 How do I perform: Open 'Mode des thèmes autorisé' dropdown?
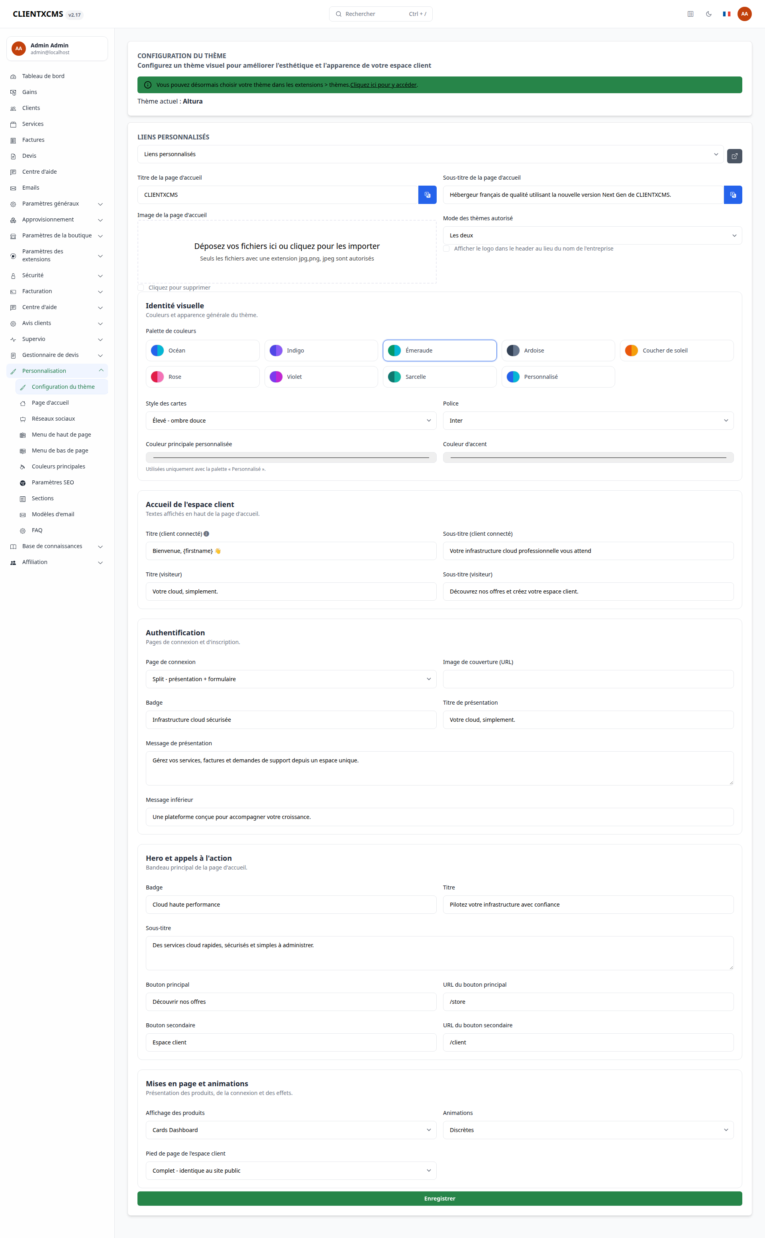pos(592,236)
